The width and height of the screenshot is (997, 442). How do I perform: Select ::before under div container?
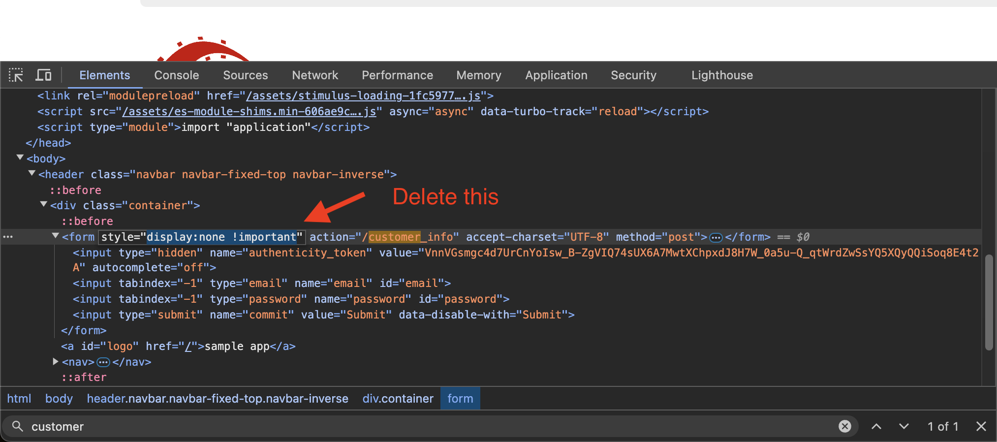pos(87,221)
